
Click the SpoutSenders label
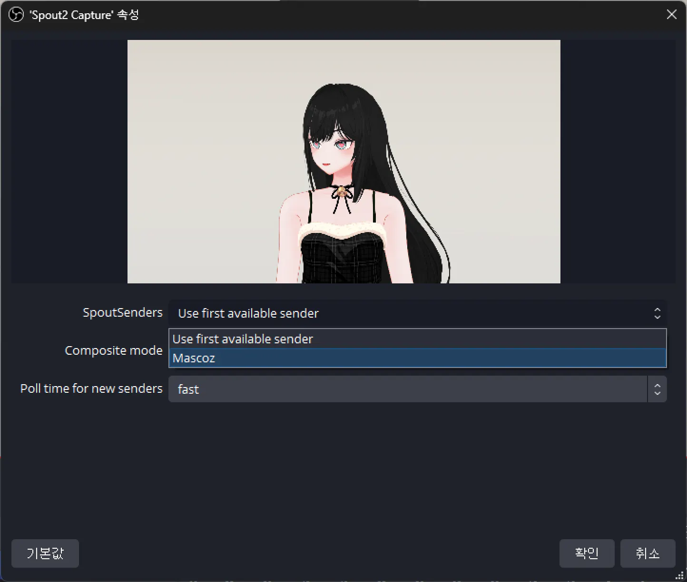click(123, 313)
